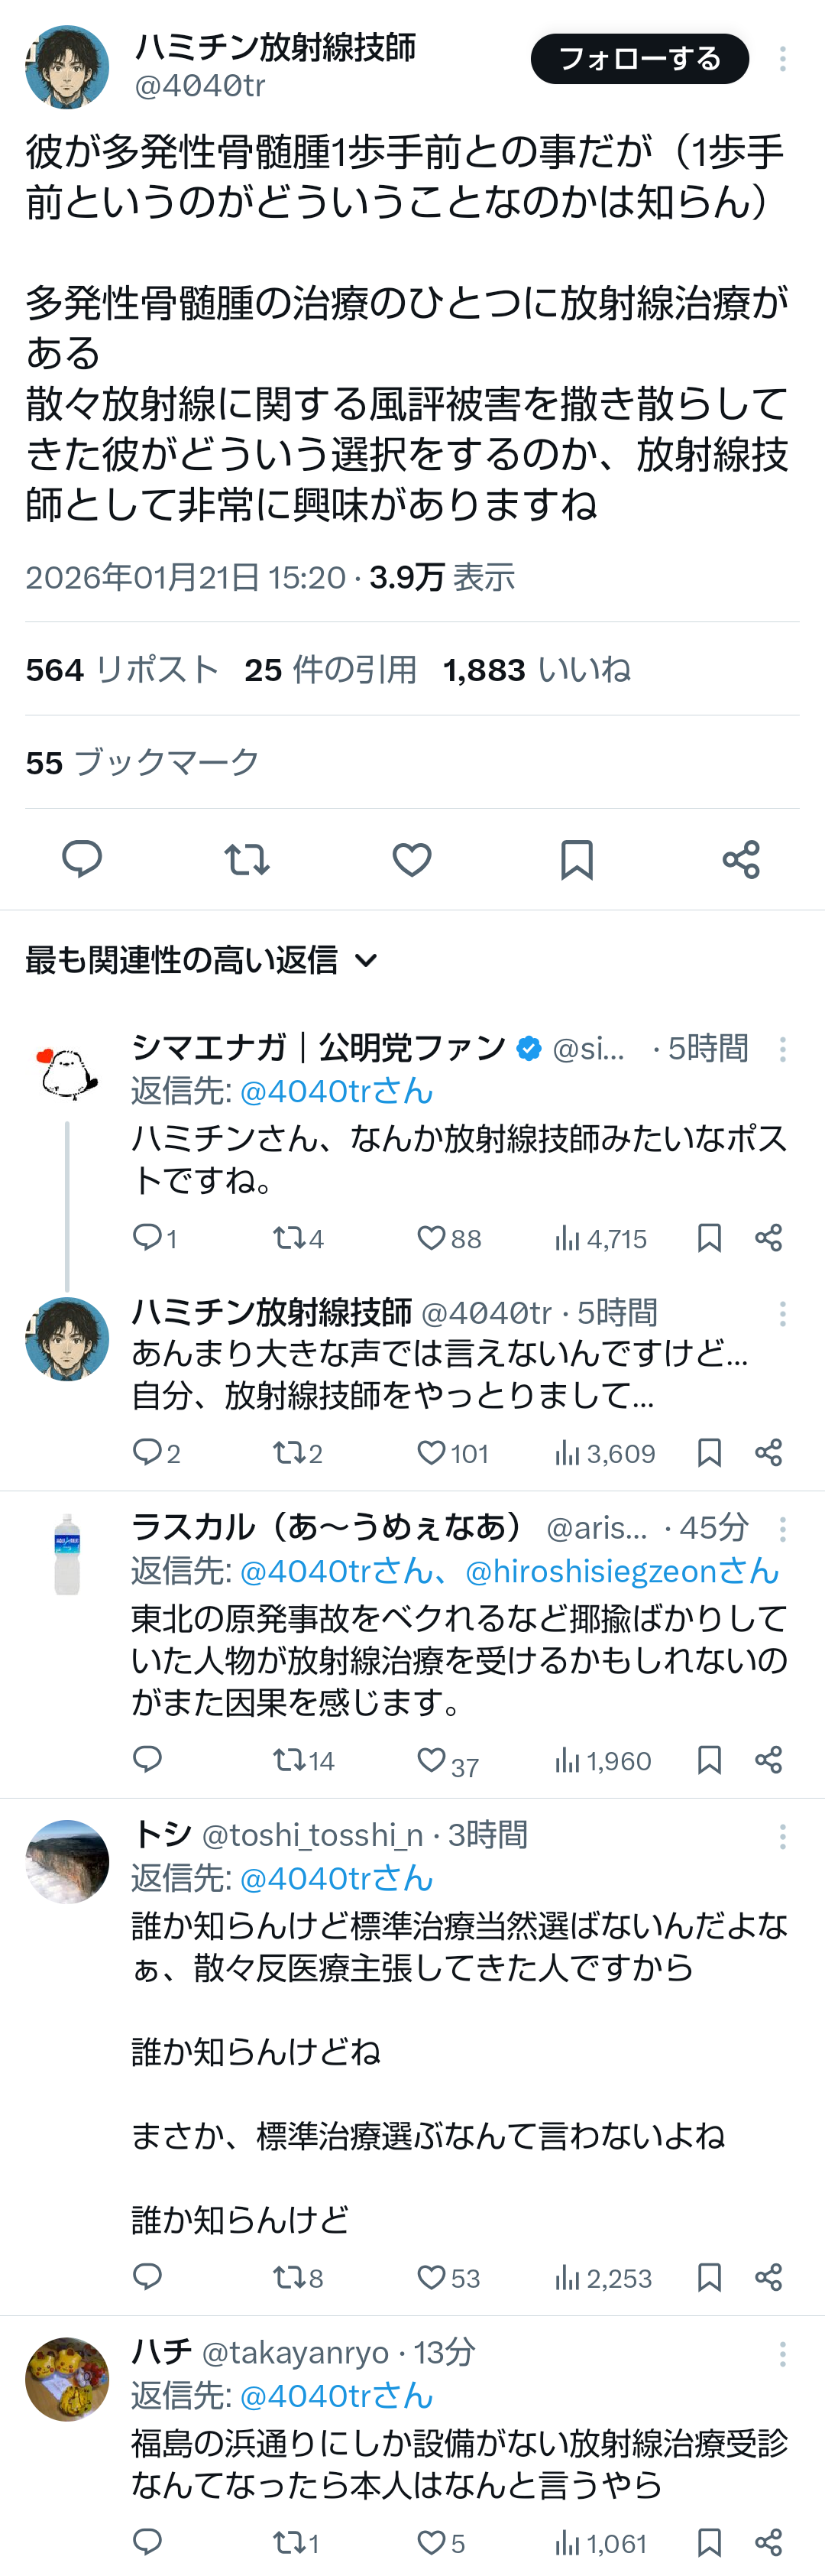This screenshot has width=825, height=2576.
Task: View 564 リポスト list
Action: coord(122,669)
